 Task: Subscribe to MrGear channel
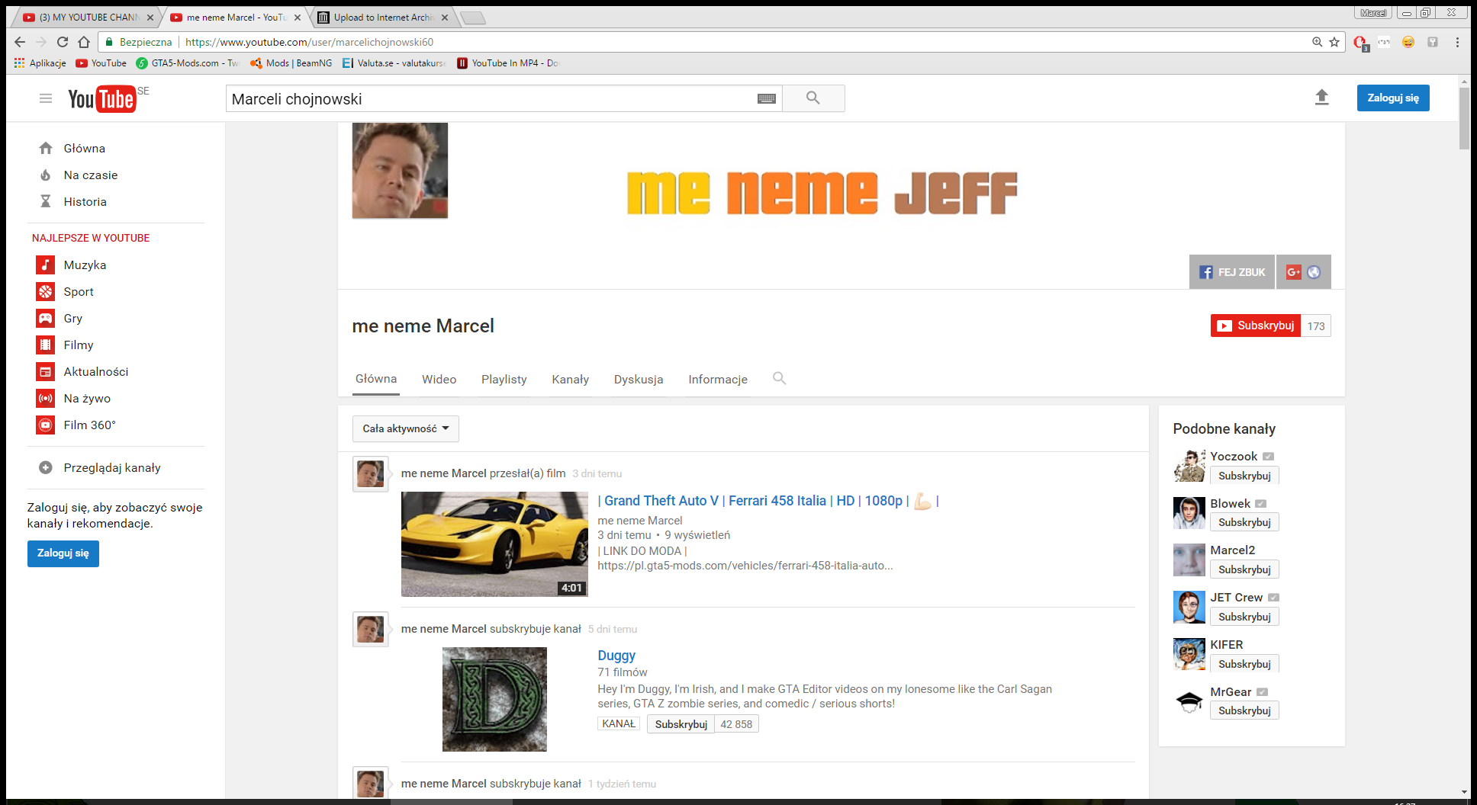(x=1244, y=710)
